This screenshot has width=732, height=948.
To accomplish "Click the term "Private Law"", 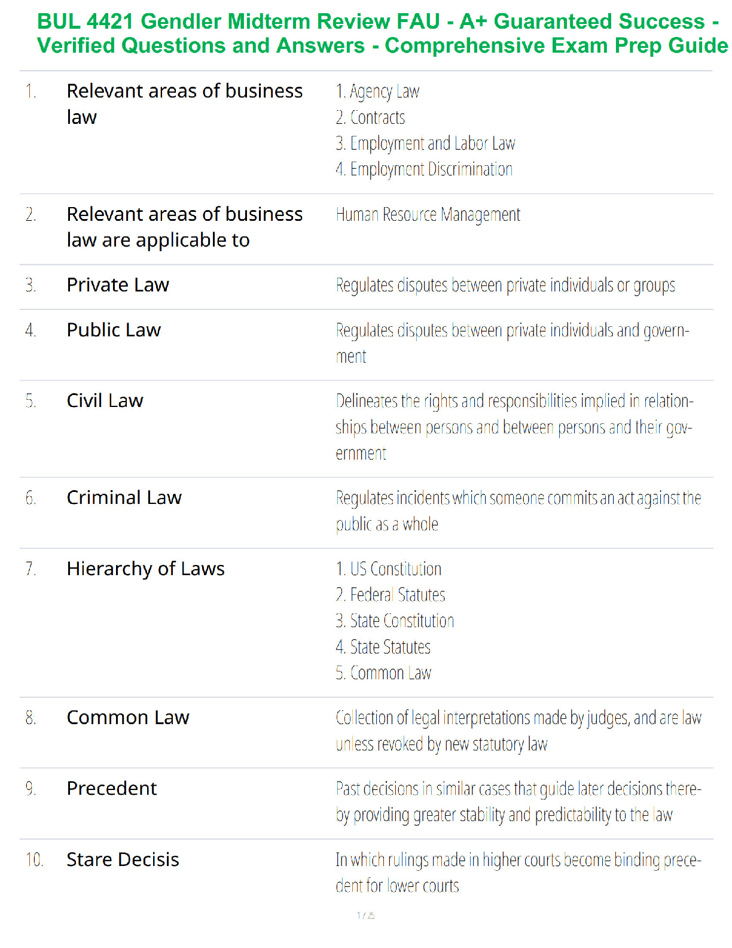I will 118,285.
